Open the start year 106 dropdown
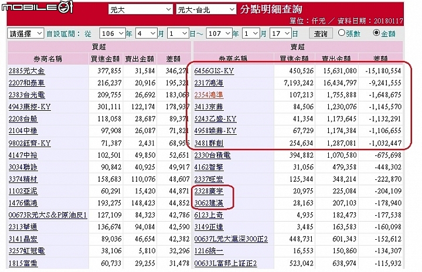Image resolution: width=422 pixels, height=272 pixels. (x=113, y=33)
